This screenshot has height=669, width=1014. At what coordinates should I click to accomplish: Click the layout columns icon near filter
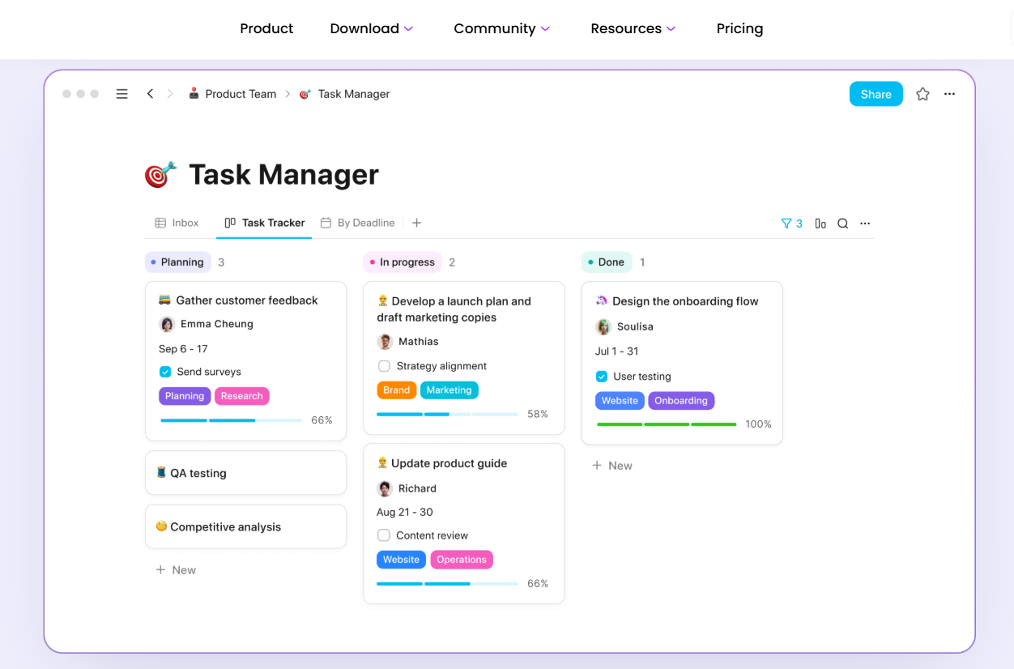coord(820,224)
